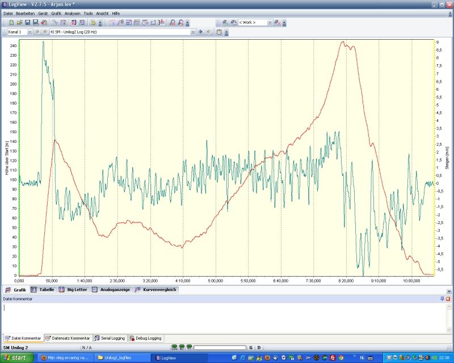Open the Serial Logging tab
The height and width of the screenshot is (363, 454).
pos(110,338)
